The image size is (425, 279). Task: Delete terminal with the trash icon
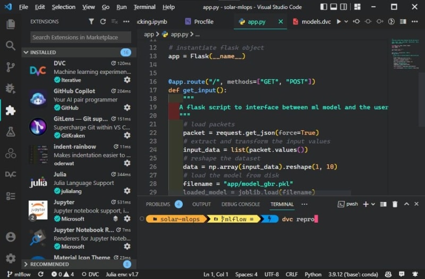click(395, 204)
